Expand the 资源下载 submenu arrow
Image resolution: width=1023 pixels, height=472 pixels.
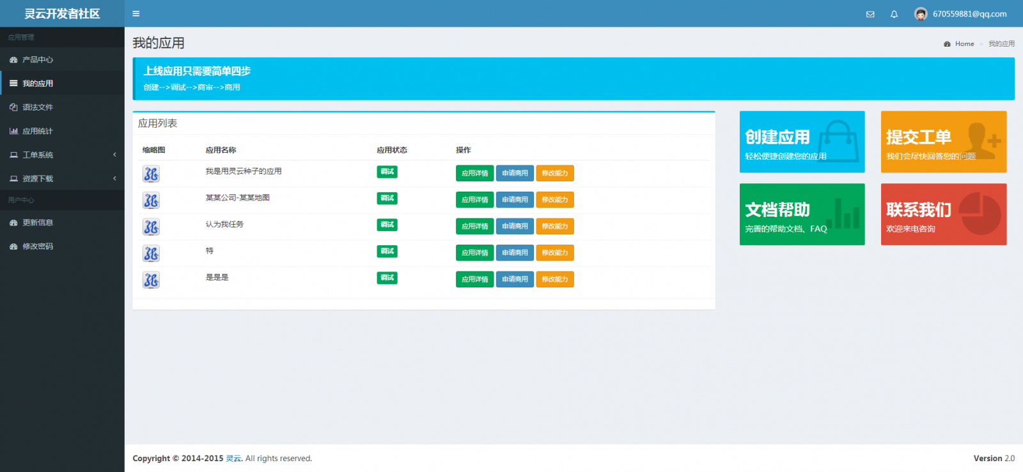(x=114, y=178)
